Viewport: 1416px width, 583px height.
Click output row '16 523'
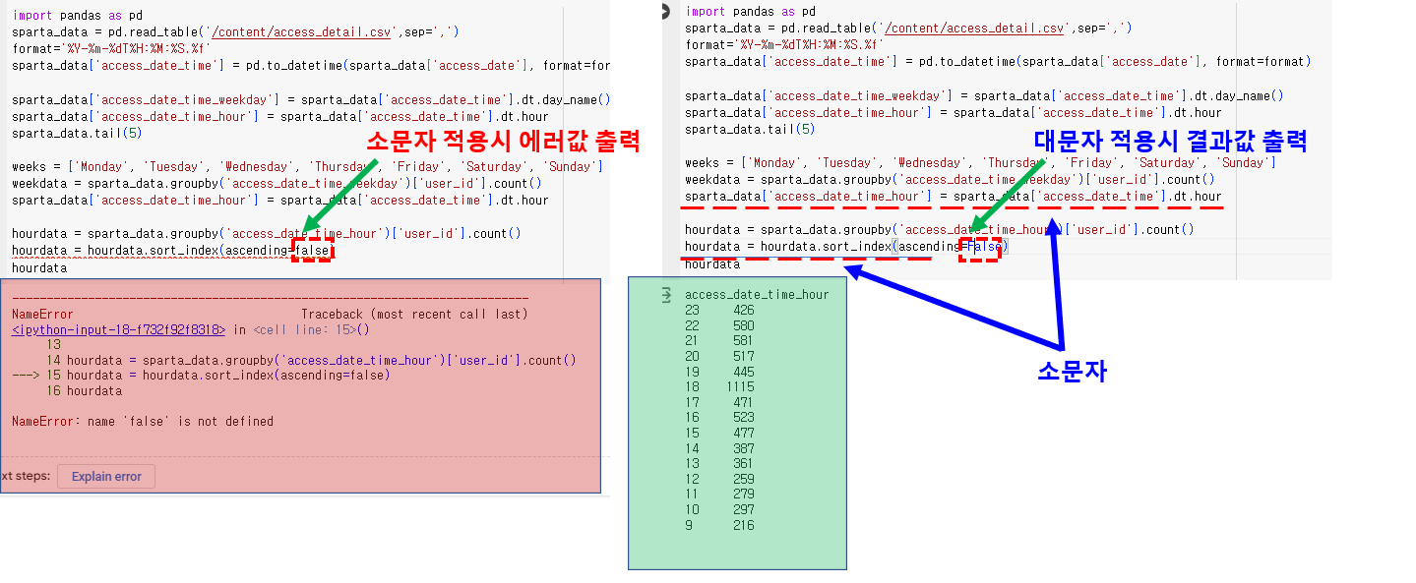[719, 418]
